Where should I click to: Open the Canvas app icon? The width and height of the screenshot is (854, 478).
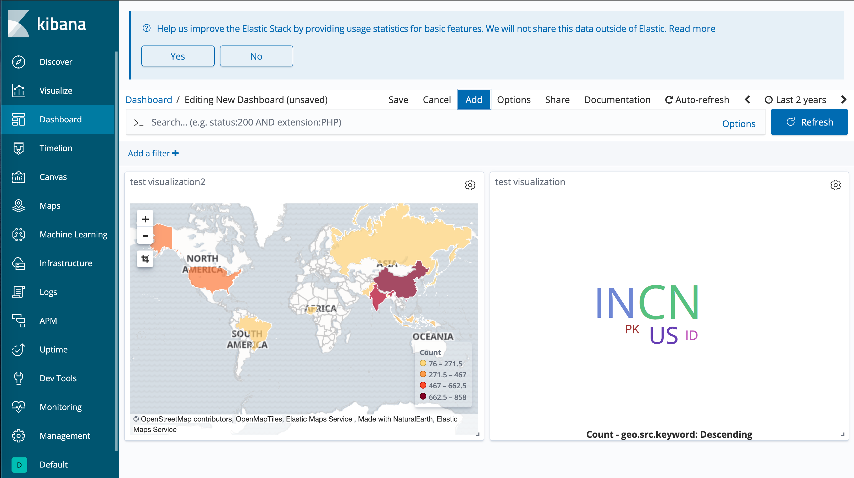pos(19,177)
